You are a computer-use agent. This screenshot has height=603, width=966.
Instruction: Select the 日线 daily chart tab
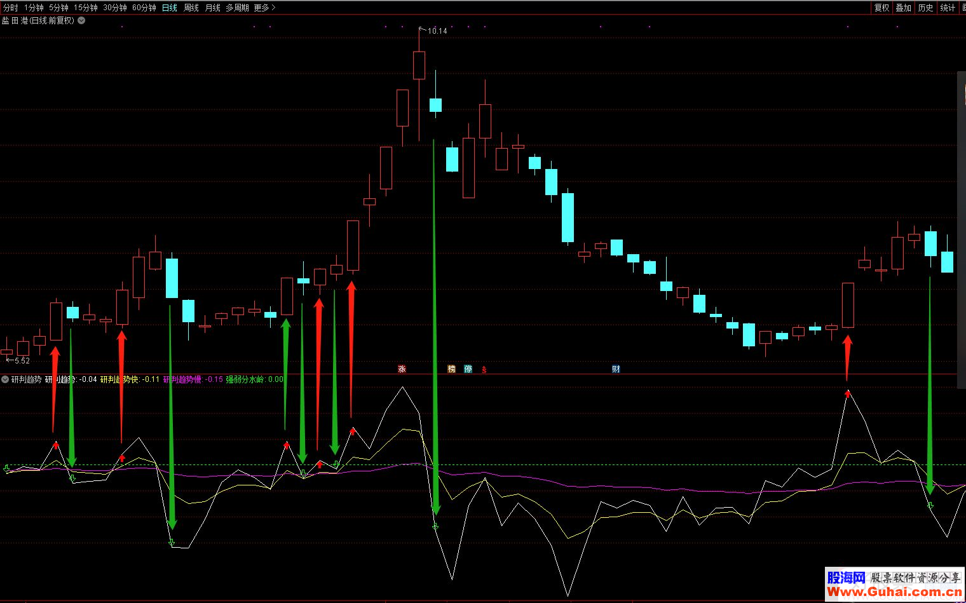coord(170,8)
